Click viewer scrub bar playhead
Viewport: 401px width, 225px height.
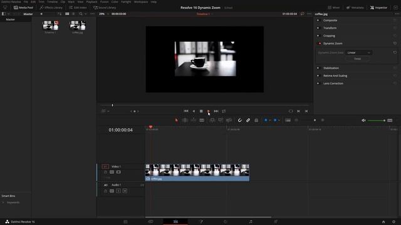point(112,105)
